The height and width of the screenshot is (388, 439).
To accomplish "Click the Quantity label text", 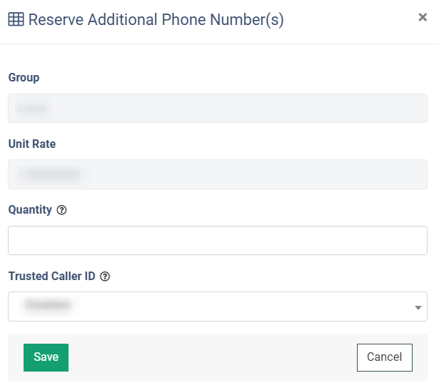I will (30, 210).
